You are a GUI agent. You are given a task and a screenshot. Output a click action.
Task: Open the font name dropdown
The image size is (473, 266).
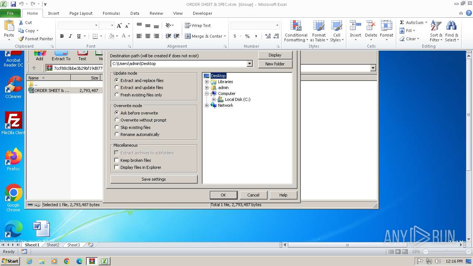click(96, 25)
